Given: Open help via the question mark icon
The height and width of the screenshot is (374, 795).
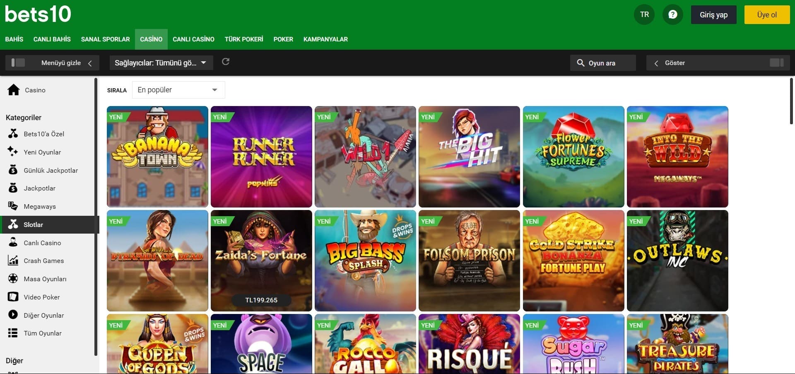Looking at the screenshot, I should [673, 14].
